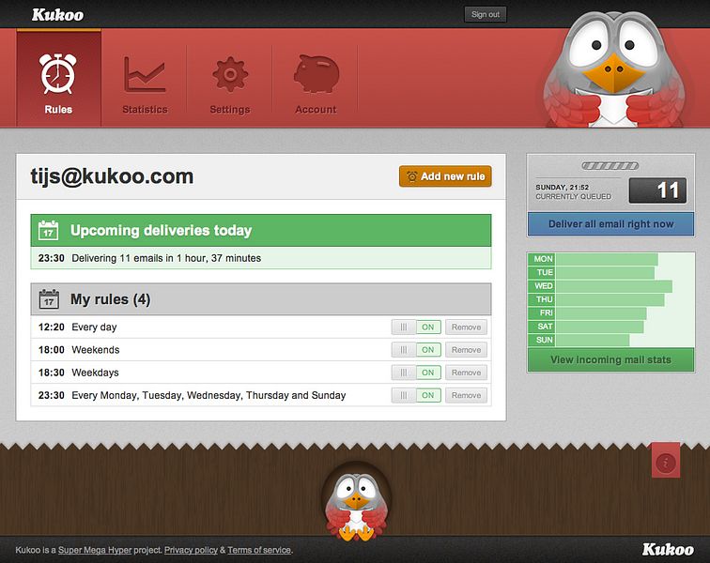Select the 'Weekdays' rule text

click(x=95, y=373)
